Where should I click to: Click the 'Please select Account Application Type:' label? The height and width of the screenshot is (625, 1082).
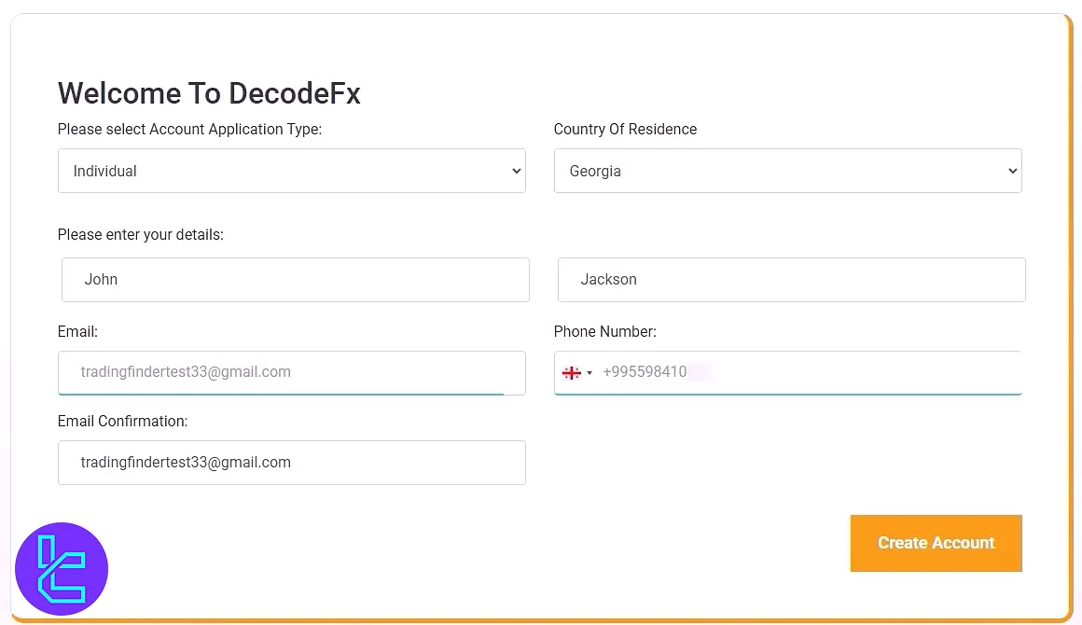(x=189, y=129)
